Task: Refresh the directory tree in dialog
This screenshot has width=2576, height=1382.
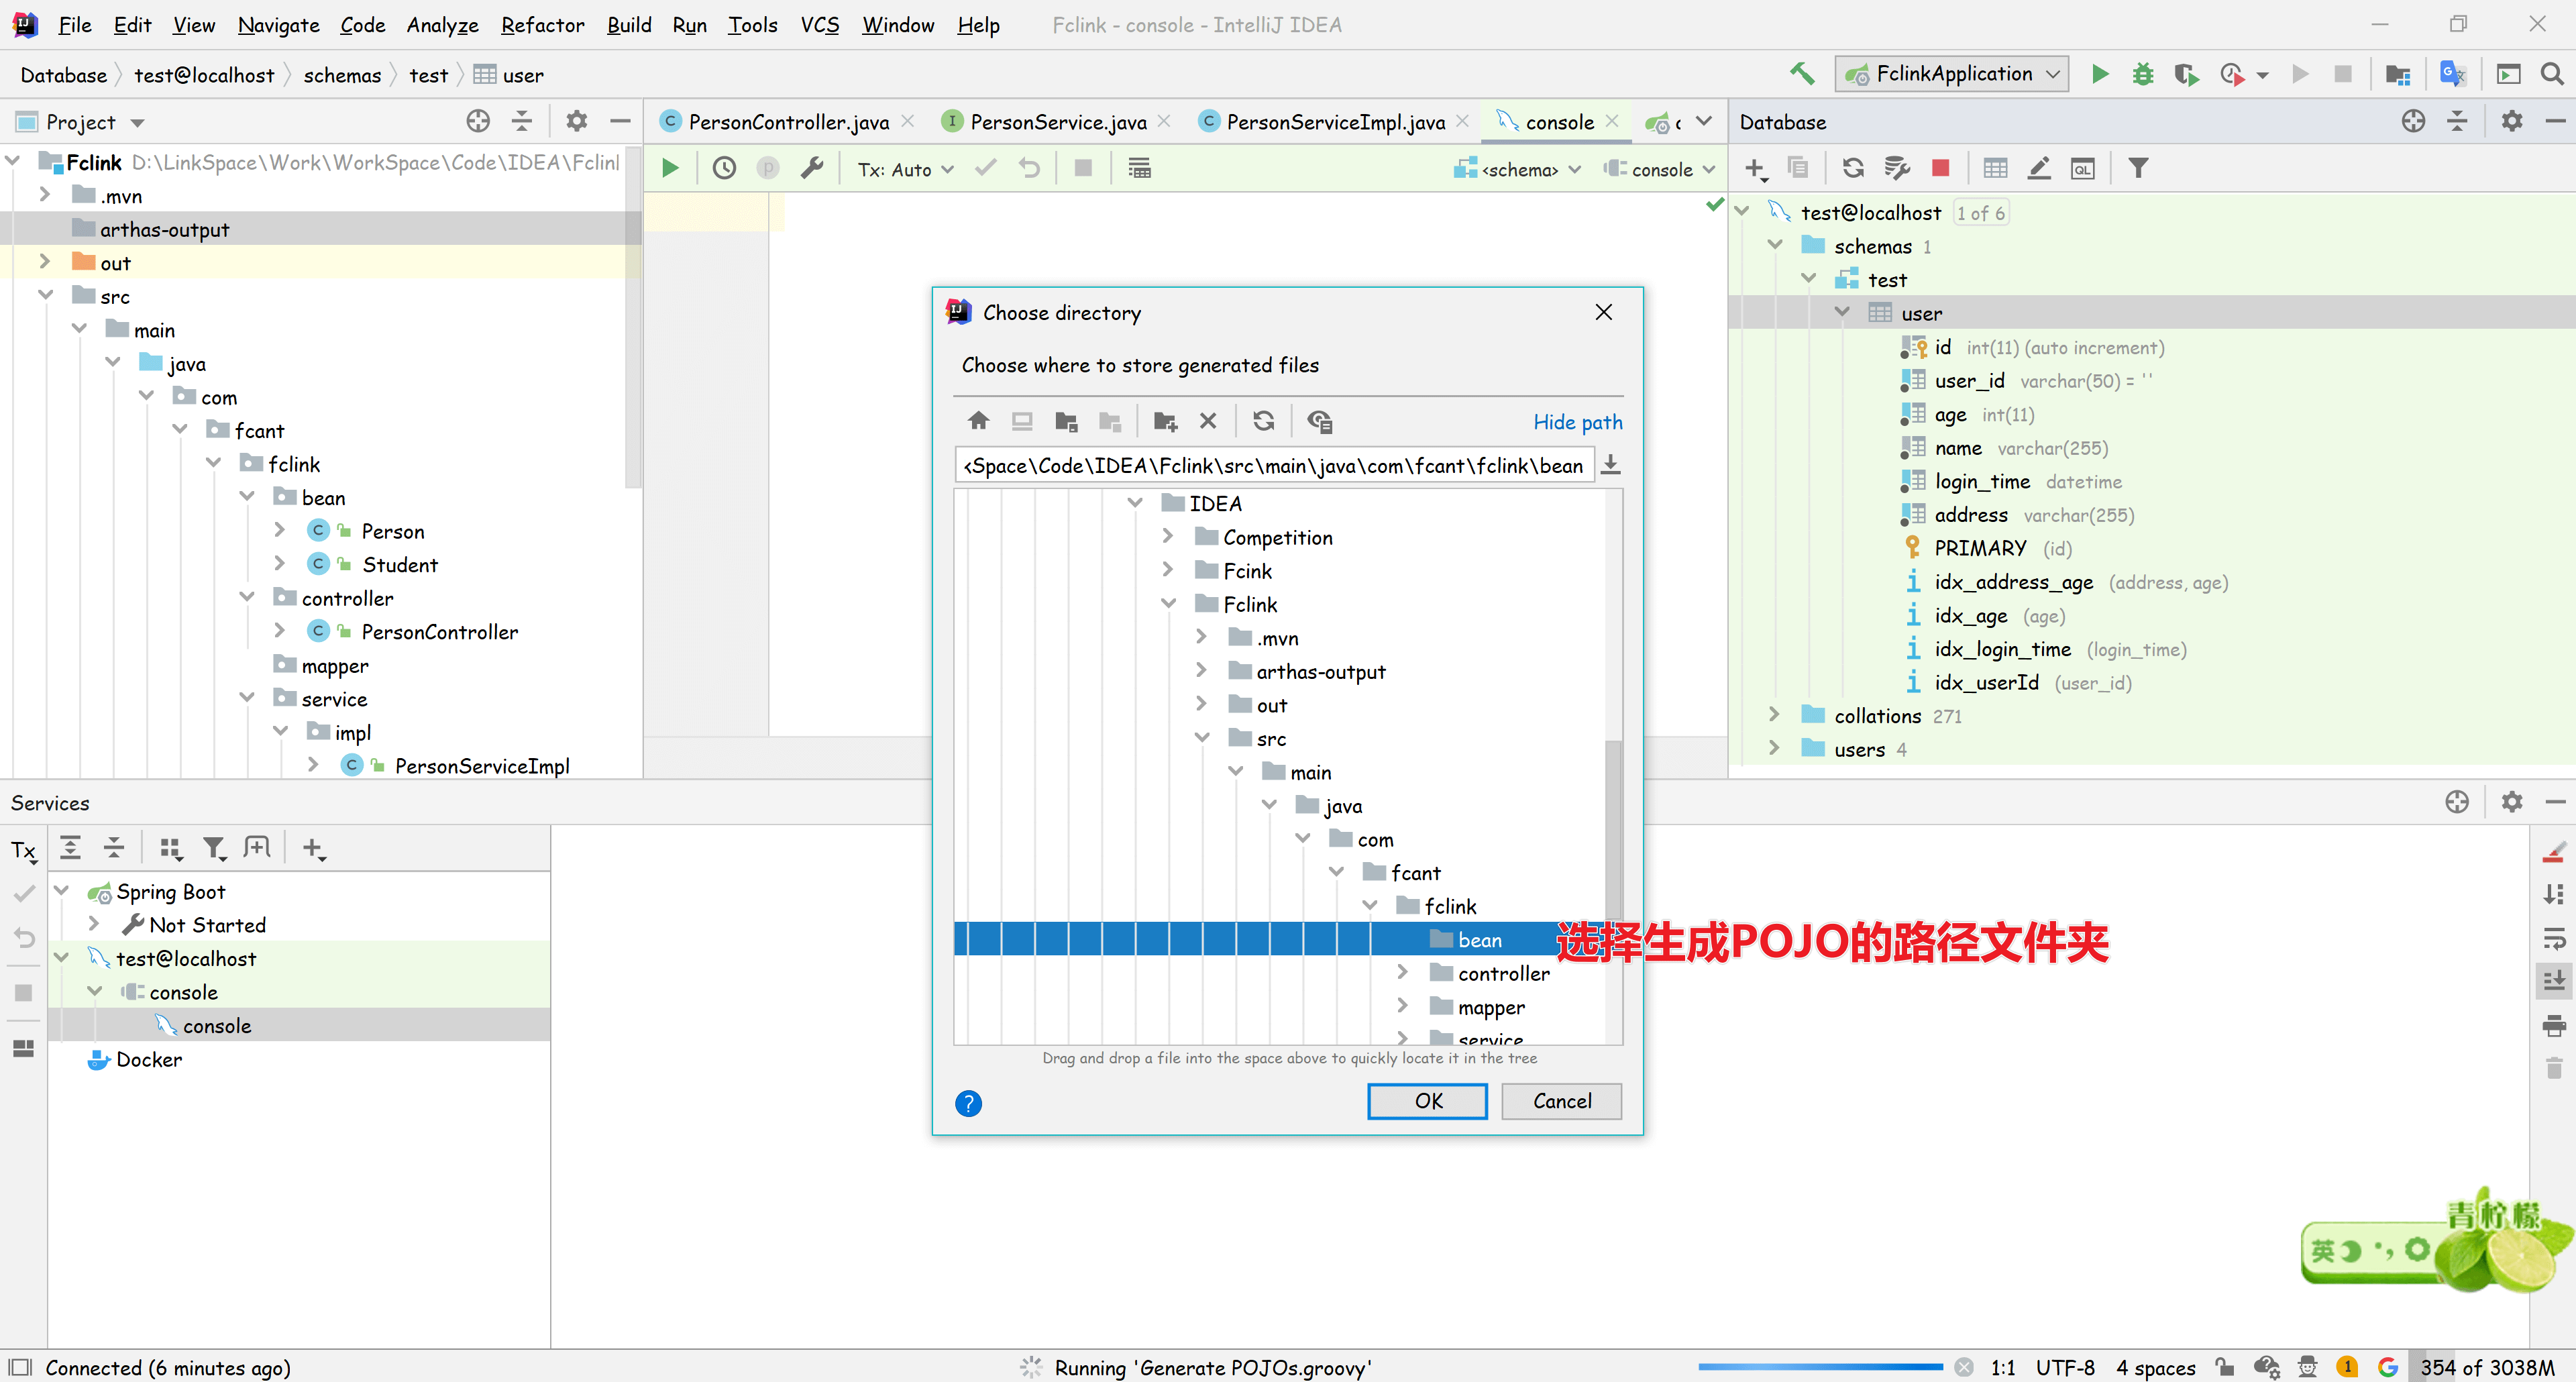Action: [1263, 421]
